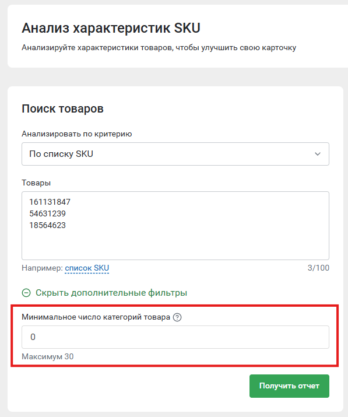This screenshot has height=417, width=348.
Task: Place cursor on SKU line 18564623
Action: click(x=47, y=225)
